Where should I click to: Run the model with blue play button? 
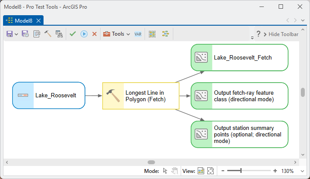pos(84,34)
